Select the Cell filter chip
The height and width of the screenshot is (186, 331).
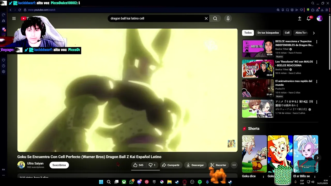(287, 33)
